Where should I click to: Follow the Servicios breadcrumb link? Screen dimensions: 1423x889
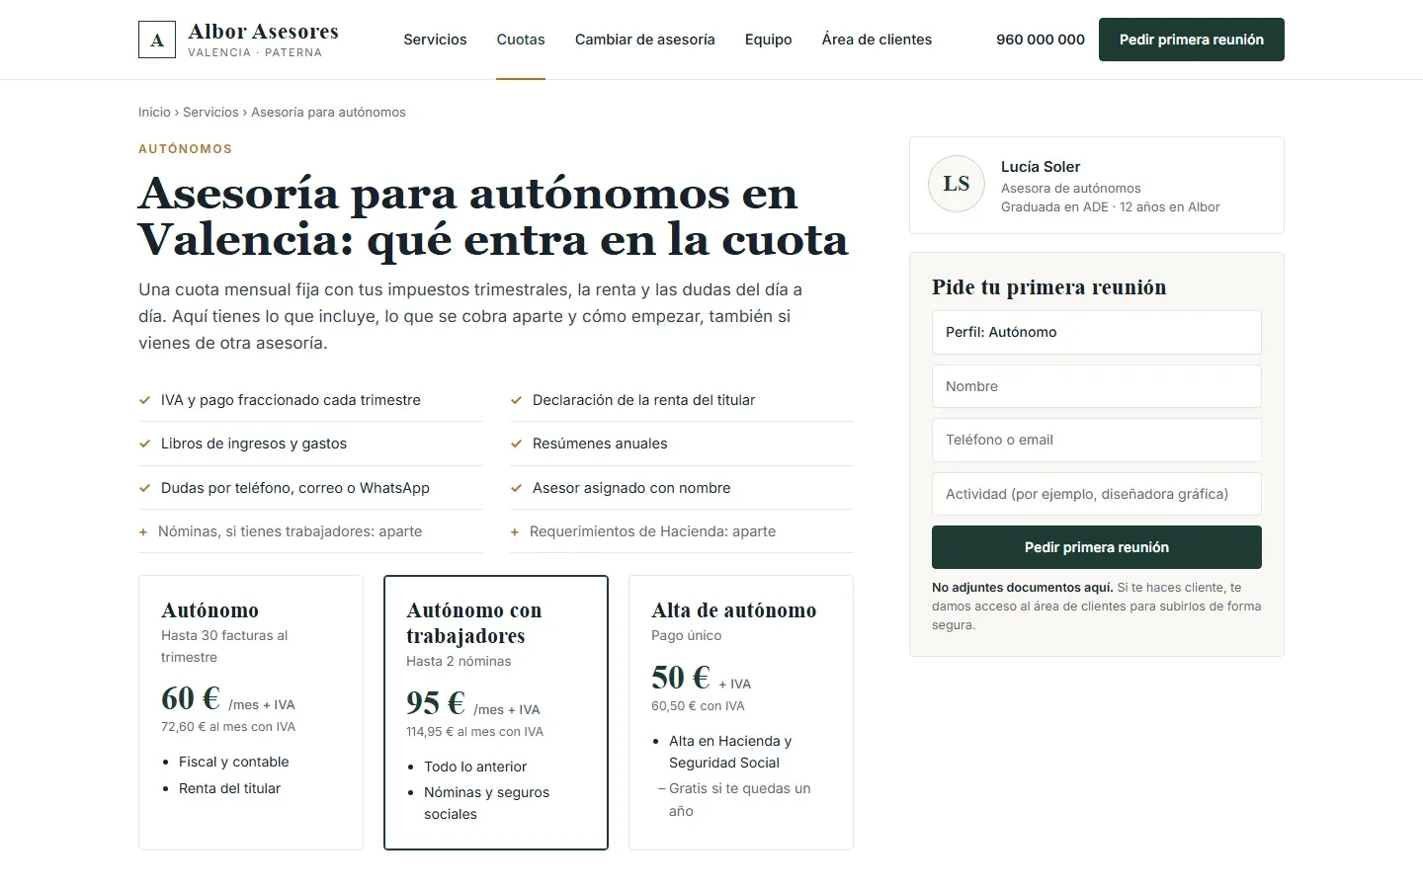210,112
